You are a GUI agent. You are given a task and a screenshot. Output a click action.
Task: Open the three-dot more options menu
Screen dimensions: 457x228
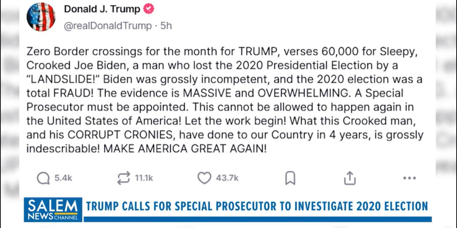(x=409, y=178)
